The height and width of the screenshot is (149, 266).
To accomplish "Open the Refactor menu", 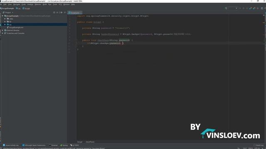I will (x=38, y=5).
